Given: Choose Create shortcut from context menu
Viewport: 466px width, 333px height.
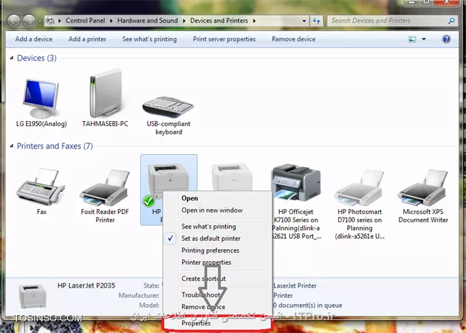Looking at the screenshot, I should pyautogui.click(x=218, y=279).
